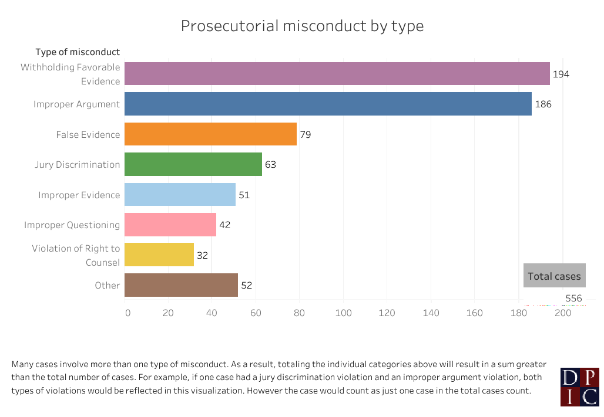Select the Withholding Favorable Evidence bar
Image resolution: width=604 pixels, height=417 pixels.
[x=337, y=74]
